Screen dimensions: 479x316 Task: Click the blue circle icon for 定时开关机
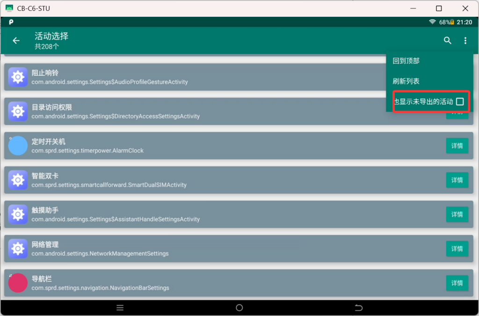(18, 146)
